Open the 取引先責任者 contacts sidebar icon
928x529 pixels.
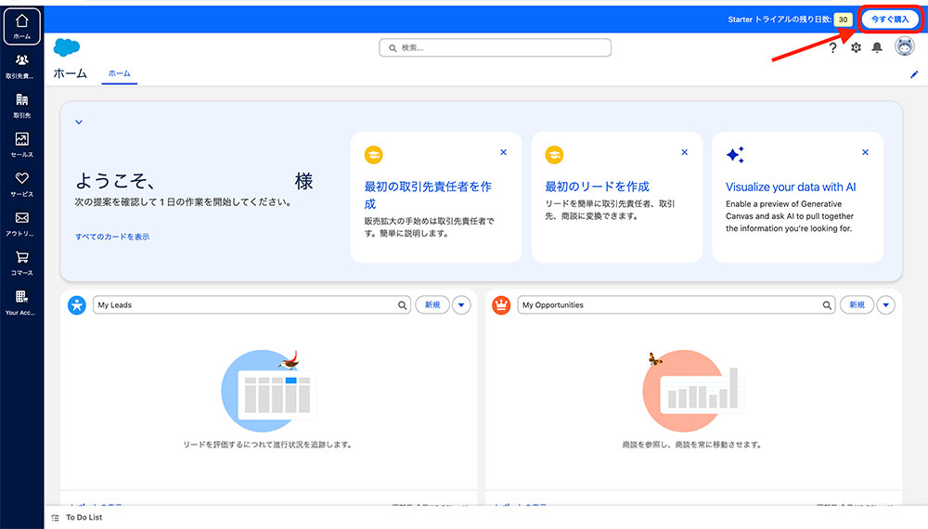21,65
